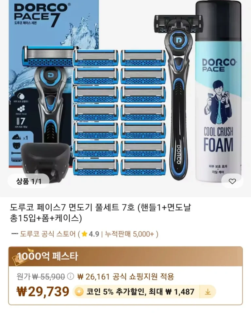251x313 pixels.
Task: Click the small Dorco store logo
Action: [x=14, y=234]
